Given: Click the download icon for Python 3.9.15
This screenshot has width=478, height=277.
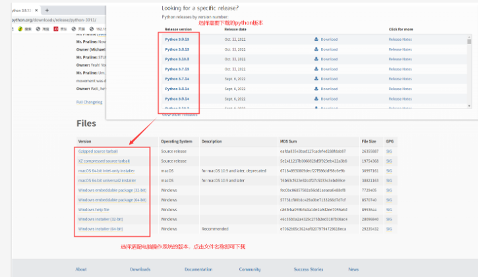Looking at the screenshot, I should tap(316, 39).
